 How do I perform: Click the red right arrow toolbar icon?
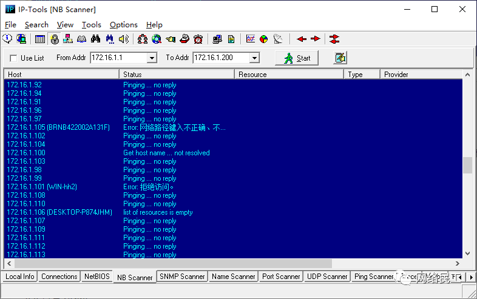pos(316,39)
